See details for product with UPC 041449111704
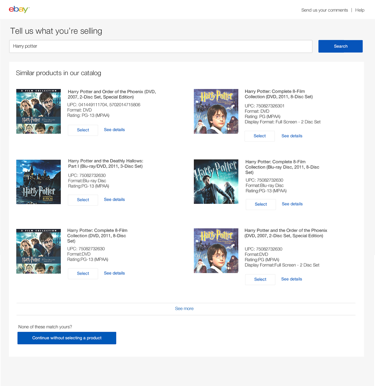375x386 pixels. pos(114,130)
